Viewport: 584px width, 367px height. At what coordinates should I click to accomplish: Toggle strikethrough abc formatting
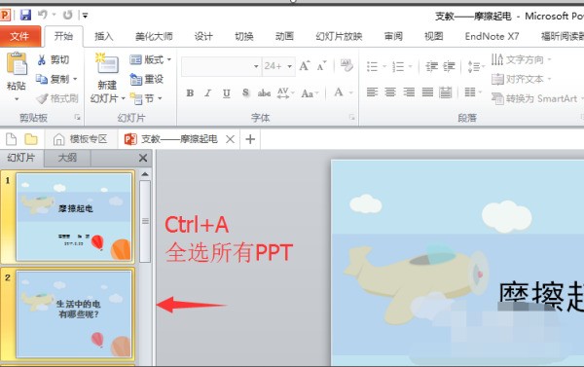tap(264, 92)
